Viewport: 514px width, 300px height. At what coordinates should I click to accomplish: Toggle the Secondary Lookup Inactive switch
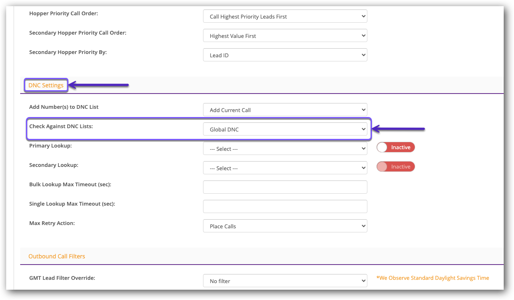[395, 167]
